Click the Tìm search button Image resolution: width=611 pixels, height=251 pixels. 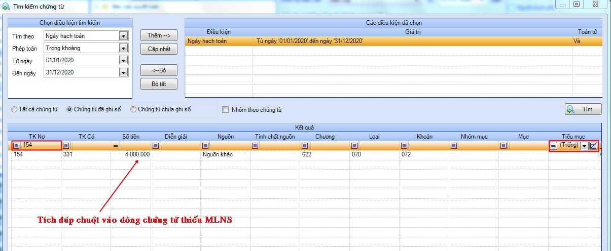coord(583,109)
